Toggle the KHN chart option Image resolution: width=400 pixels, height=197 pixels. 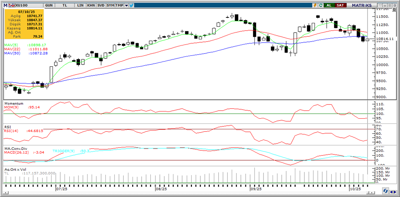[91, 5]
